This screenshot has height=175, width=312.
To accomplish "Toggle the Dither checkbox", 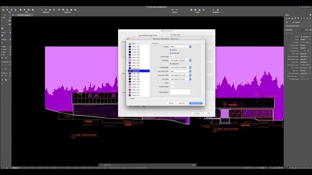I will click(x=171, y=50).
